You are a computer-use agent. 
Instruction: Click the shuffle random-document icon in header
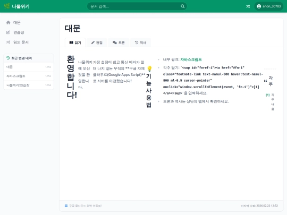click(x=248, y=6)
